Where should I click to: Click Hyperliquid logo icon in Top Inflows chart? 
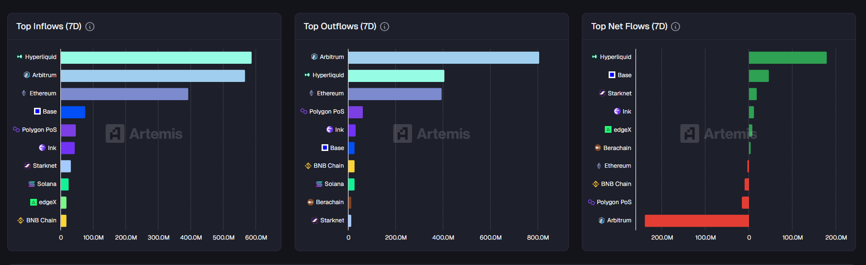pyautogui.click(x=20, y=57)
